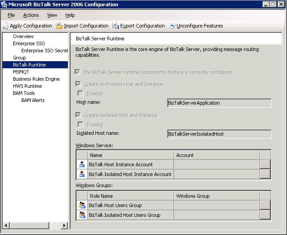Click the Import Configuration folder icon
The image size is (287, 235).
59,26
